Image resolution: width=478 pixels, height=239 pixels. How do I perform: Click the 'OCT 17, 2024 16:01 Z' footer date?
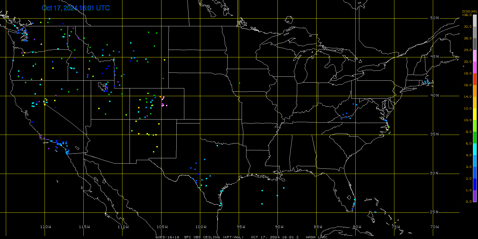(x=275, y=237)
